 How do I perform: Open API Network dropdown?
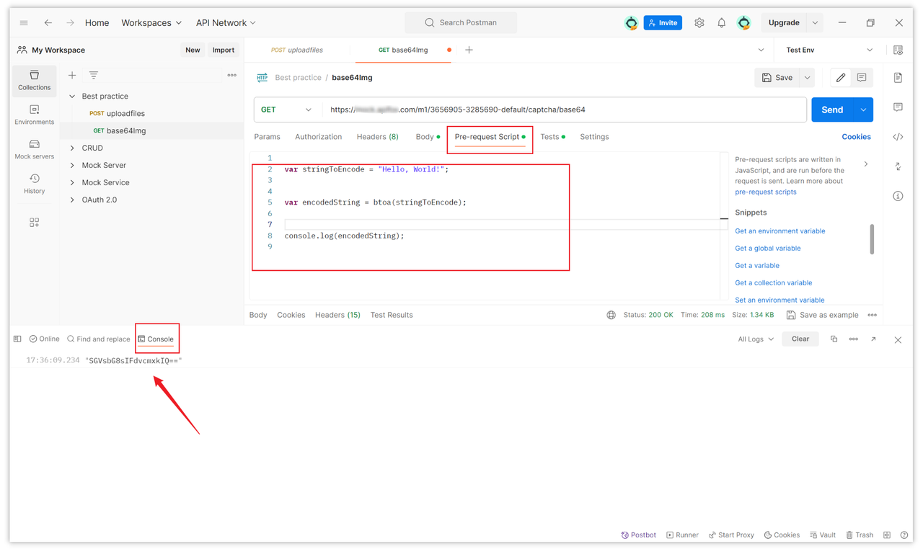click(x=226, y=23)
